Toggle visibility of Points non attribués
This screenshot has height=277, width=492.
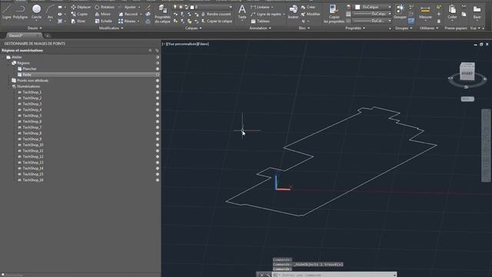[x=157, y=80]
